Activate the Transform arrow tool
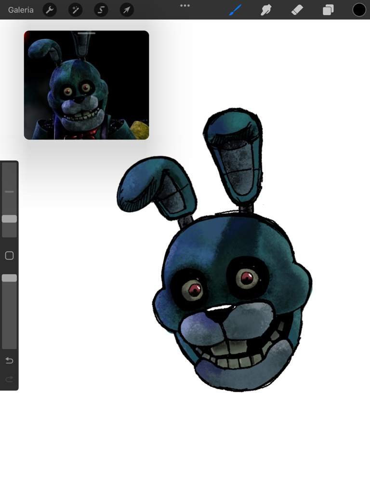The image size is (370, 493). (x=127, y=10)
